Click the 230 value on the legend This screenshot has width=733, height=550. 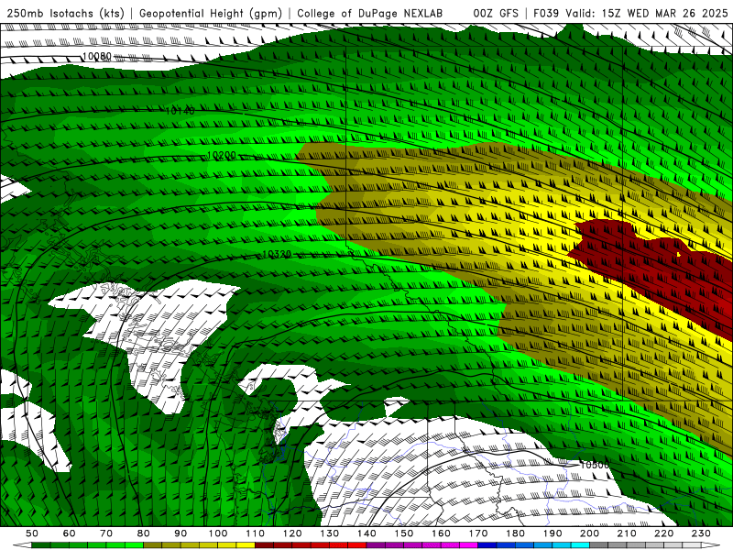click(x=701, y=533)
